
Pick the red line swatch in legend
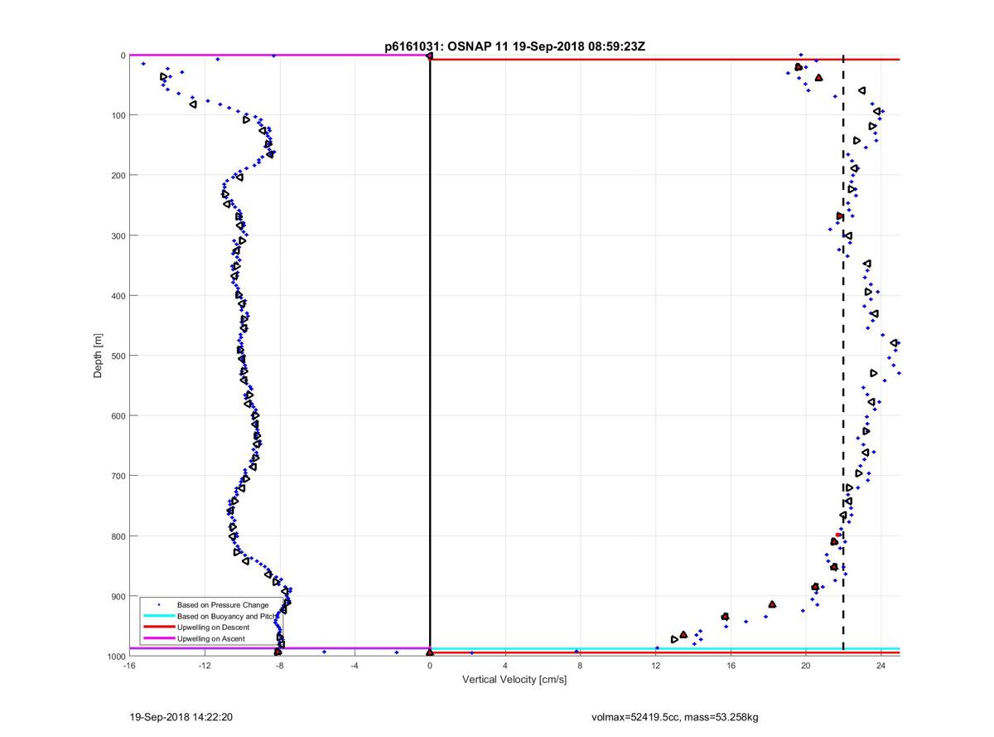[158, 628]
